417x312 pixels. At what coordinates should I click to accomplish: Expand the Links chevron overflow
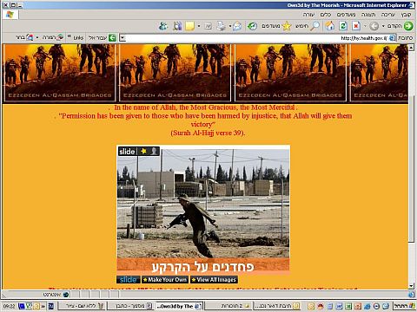pyautogui.click(x=69, y=36)
